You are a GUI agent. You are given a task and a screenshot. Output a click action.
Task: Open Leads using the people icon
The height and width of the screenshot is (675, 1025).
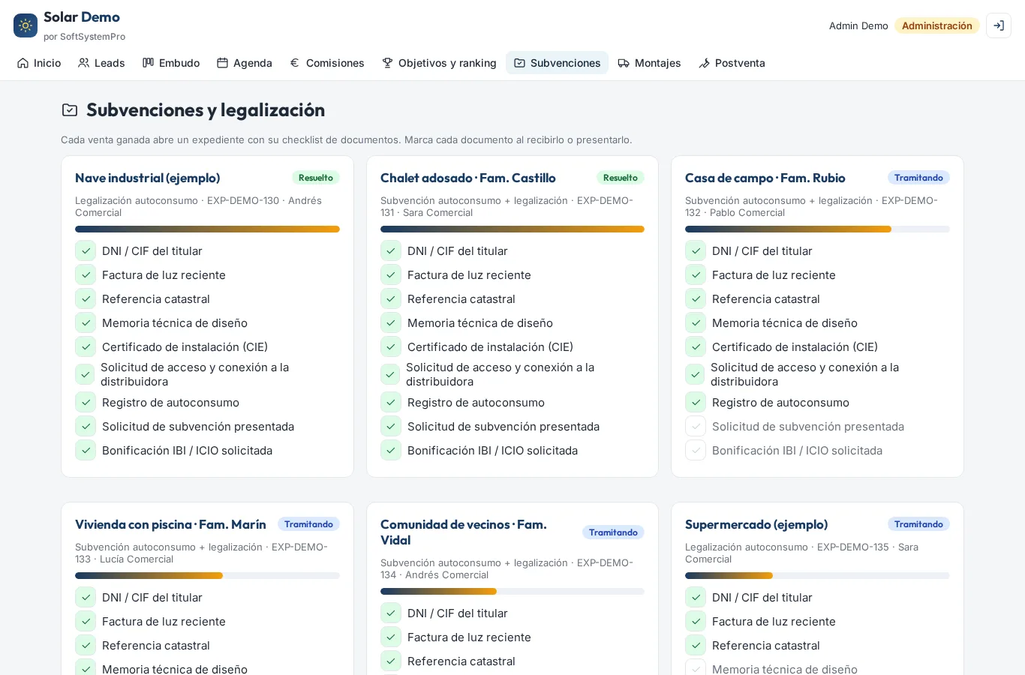[101, 63]
